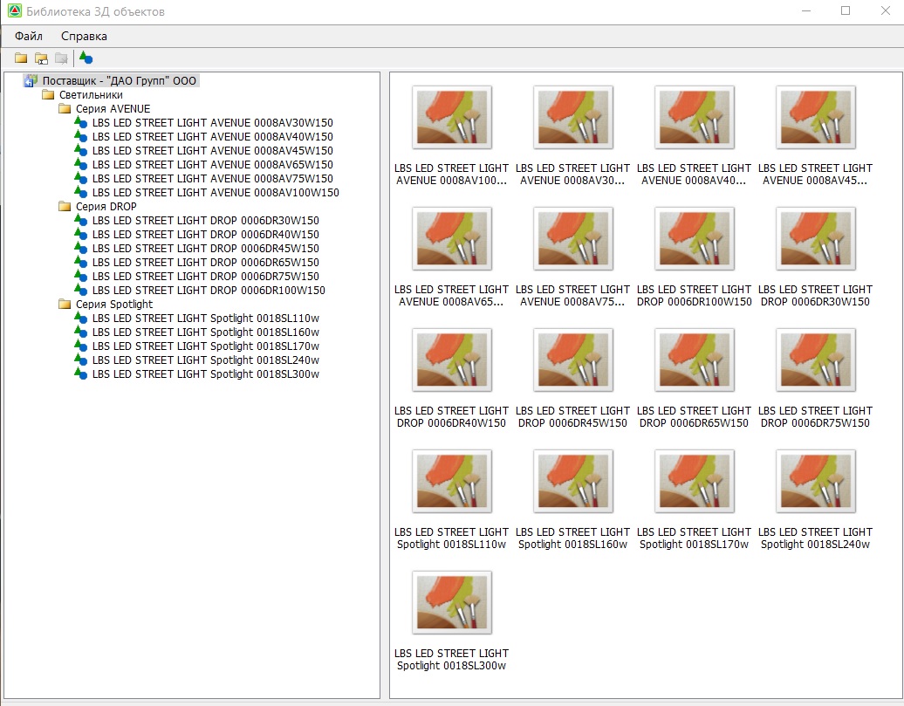
Task: Maximize the Библиотека 3Д объектов window
Action: pos(846,11)
